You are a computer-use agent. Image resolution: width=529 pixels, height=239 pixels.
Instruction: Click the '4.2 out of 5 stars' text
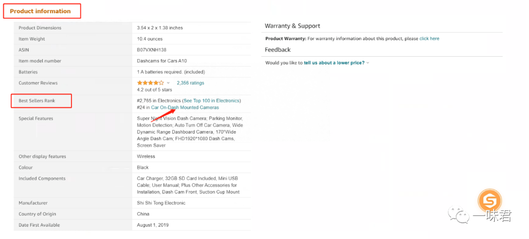point(154,90)
